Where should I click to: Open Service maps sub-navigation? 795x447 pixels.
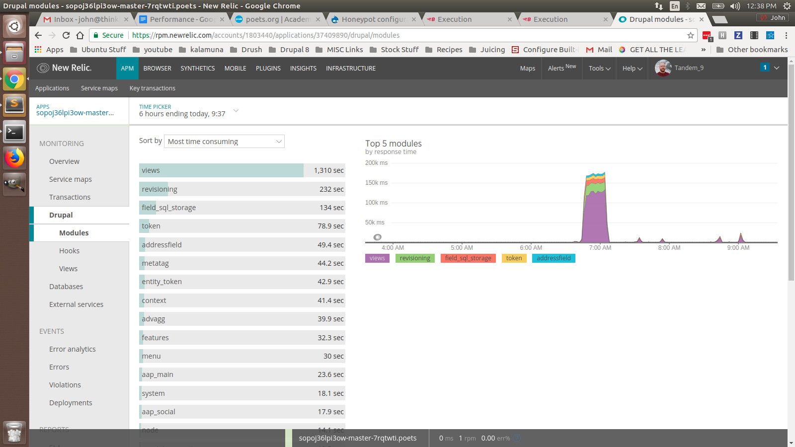click(x=99, y=88)
